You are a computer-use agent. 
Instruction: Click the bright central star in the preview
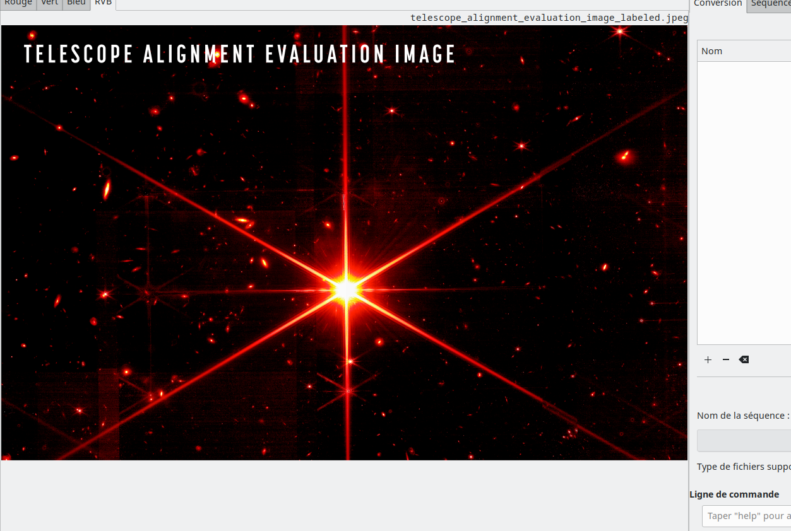pyautogui.click(x=347, y=289)
